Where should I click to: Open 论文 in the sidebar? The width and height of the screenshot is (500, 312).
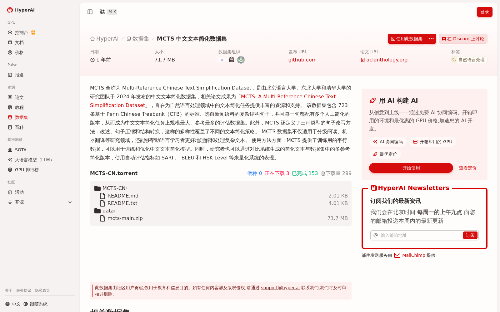click(x=16, y=97)
